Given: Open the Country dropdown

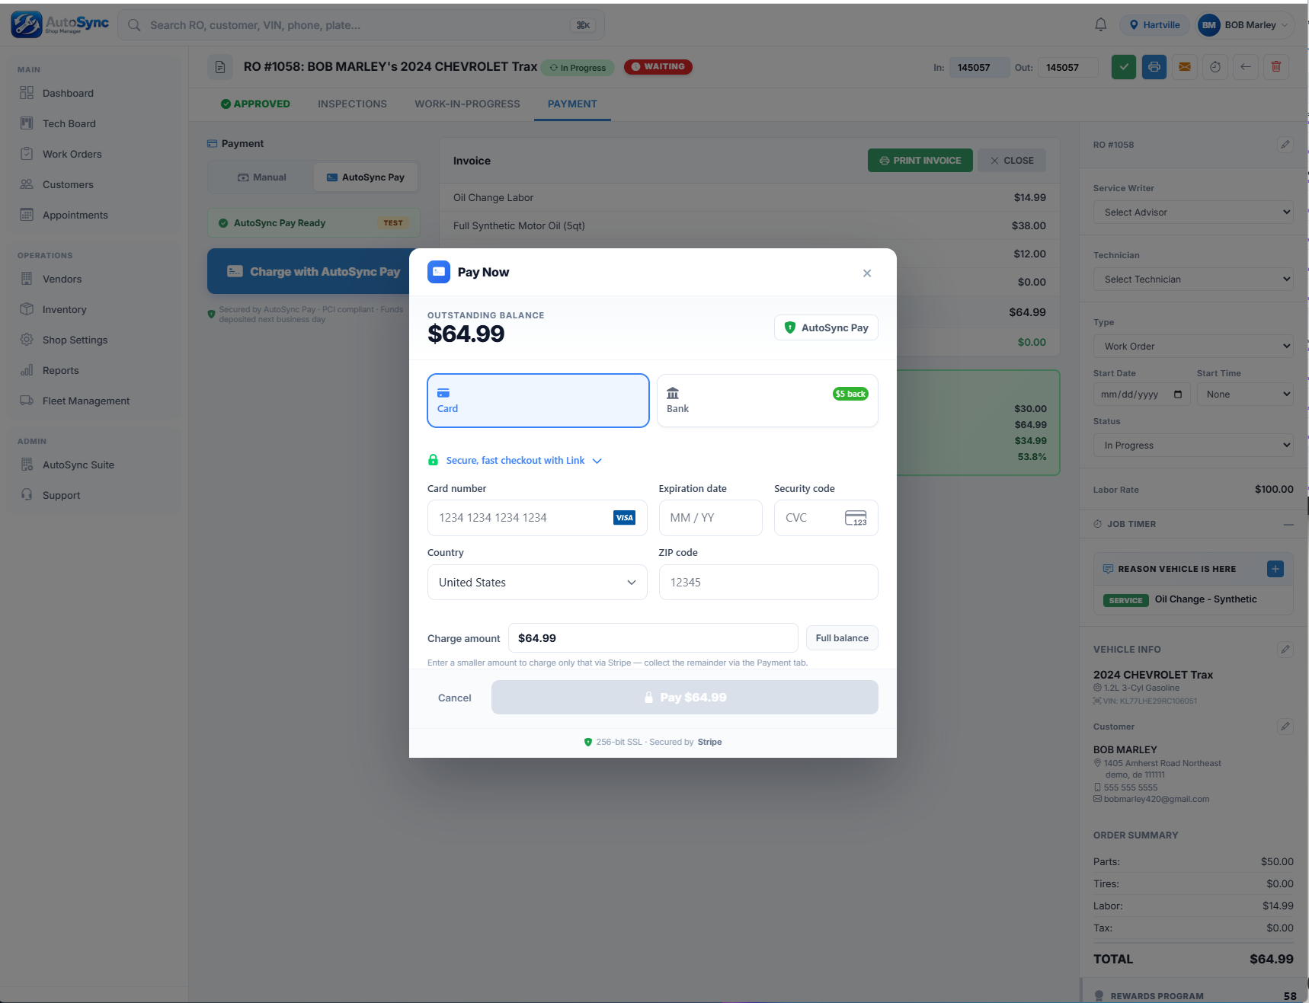Looking at the screenshot, I should tap(537, 583).
